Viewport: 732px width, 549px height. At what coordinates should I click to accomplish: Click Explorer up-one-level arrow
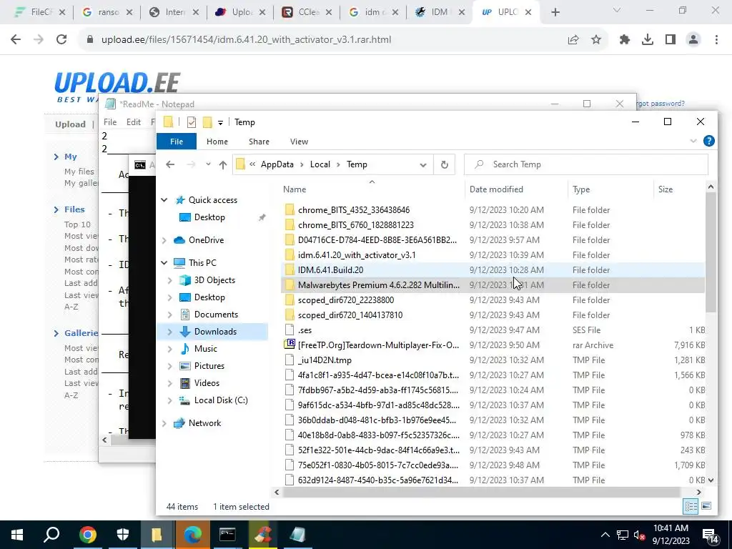coord(223,164)
